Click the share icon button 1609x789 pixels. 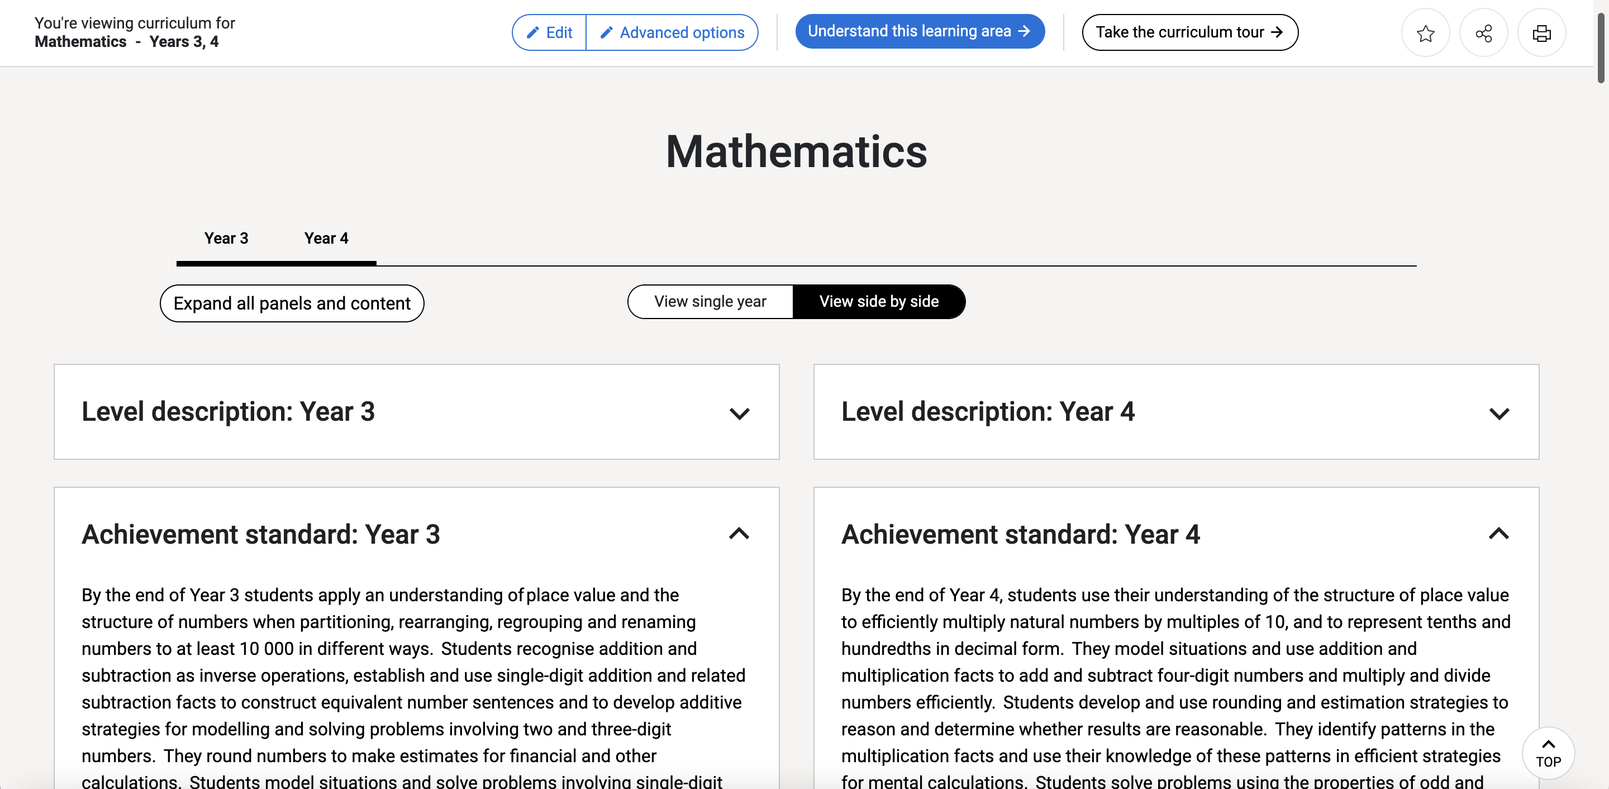[1483, 33]
